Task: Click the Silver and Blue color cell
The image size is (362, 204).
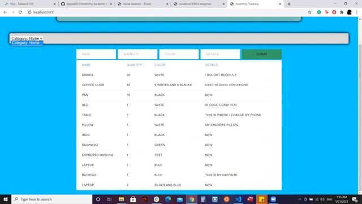Action: pyautogui.click(x=168, y=185)
